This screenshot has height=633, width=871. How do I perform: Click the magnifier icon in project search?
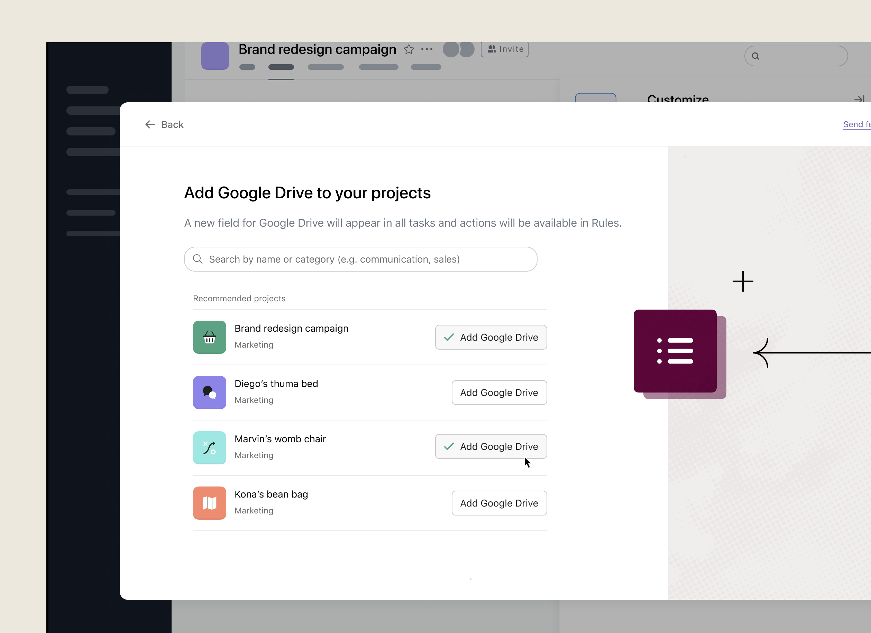(198, 259)
